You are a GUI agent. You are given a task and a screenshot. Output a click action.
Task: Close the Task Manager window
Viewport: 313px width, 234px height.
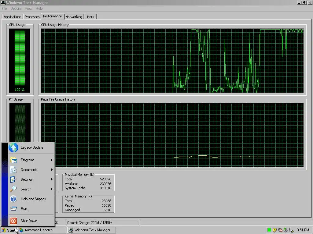310,3
